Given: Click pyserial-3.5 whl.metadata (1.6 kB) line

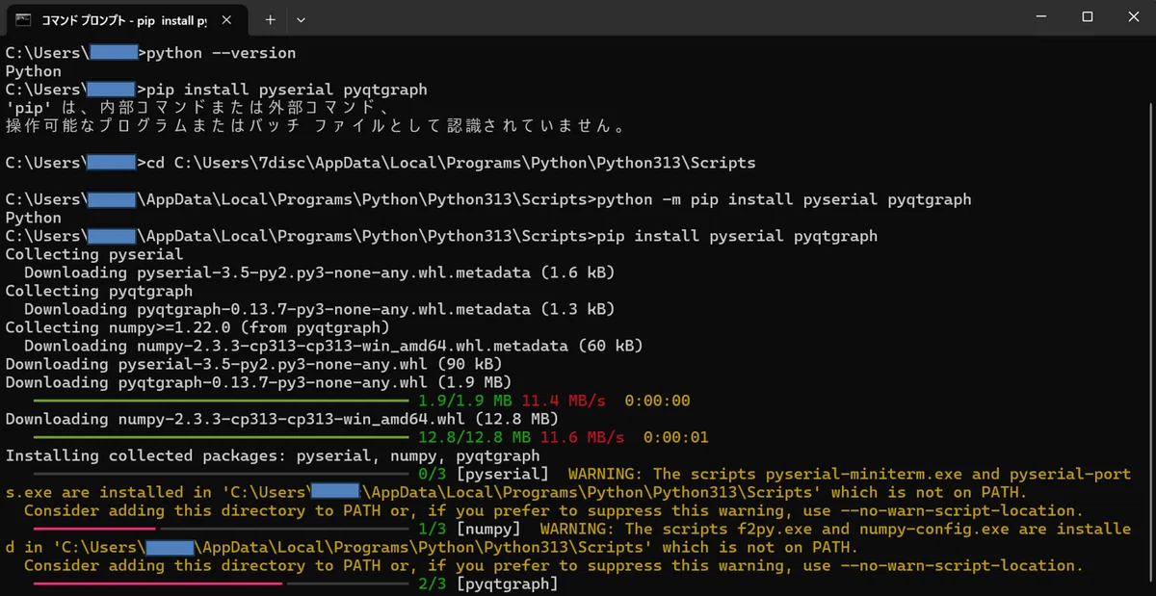Looking at the screenshot, I should tap(319, 272).
